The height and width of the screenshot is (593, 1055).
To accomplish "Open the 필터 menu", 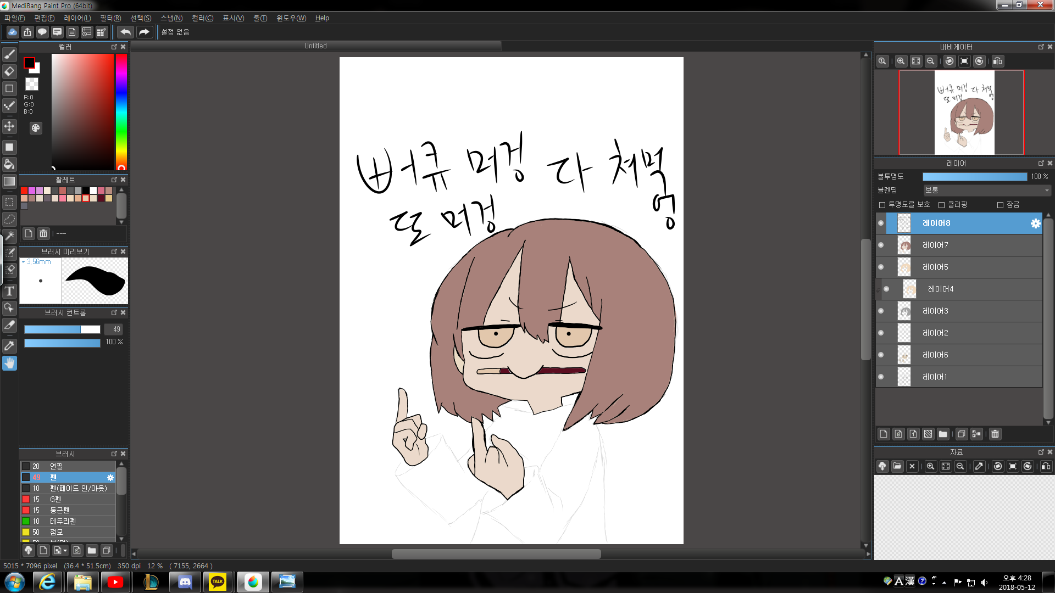I will 110,18.
